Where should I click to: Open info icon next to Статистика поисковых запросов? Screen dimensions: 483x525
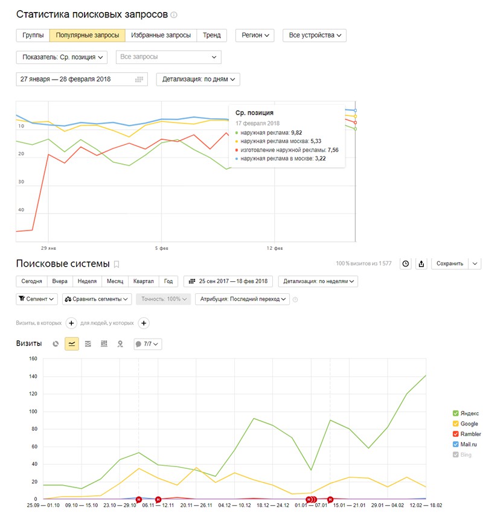tap(174, 14)
